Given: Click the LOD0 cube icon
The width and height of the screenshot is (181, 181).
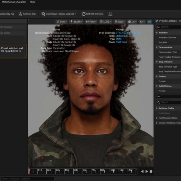Looking at the screenshot, I should coord(101,22).
